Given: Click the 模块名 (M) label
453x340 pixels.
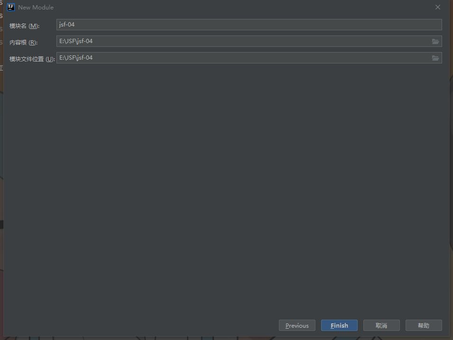Looking at the screenshot, I should pos(24,26).
